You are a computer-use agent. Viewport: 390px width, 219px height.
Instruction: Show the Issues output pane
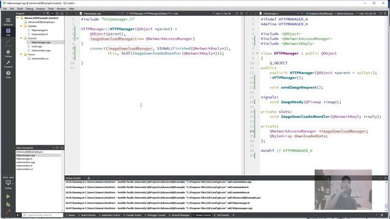(x=71, y=215)
